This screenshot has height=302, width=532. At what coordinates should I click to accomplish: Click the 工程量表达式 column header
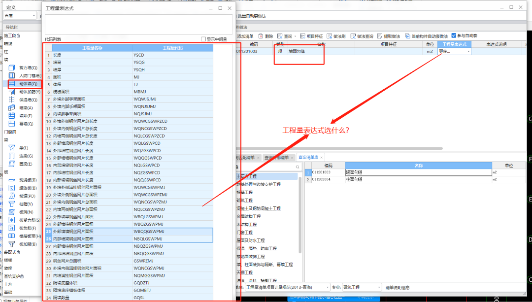coord(454,44)
